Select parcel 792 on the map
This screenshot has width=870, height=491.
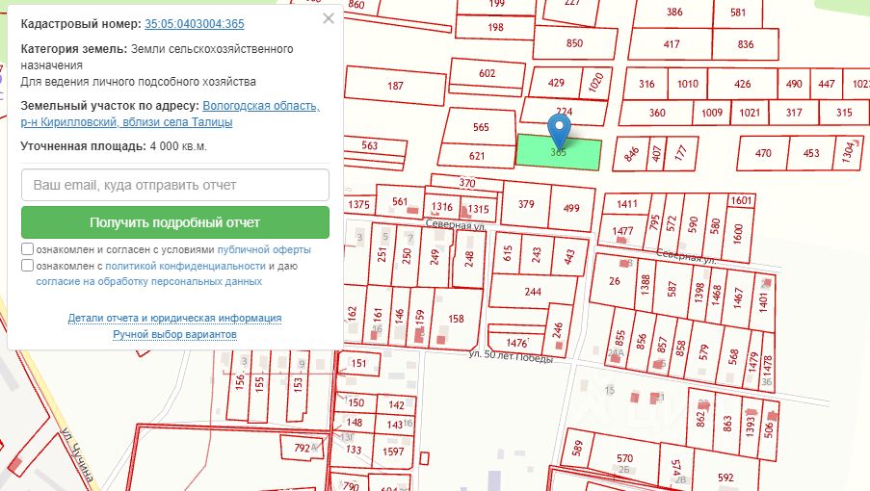tap(303, 448)
